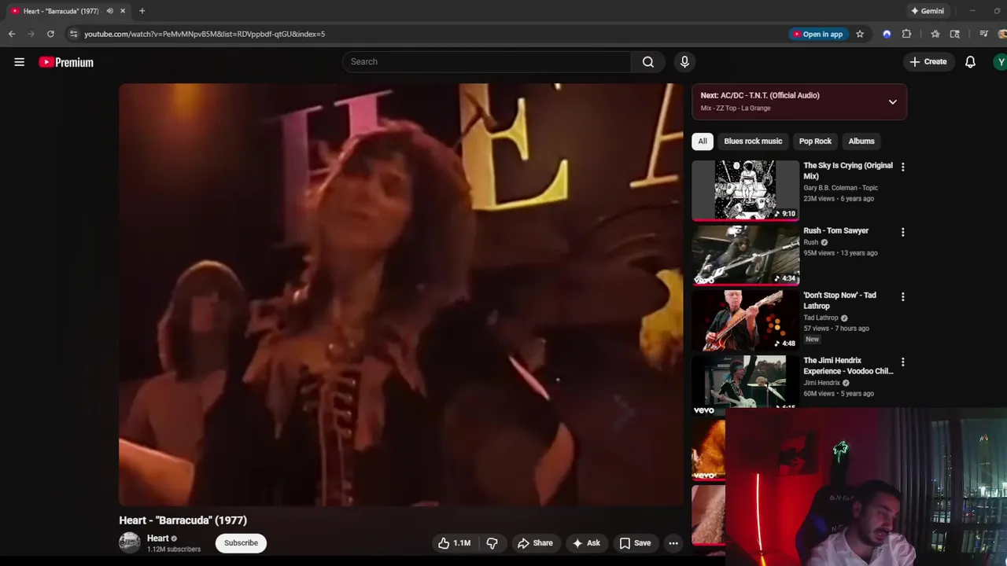
Task: Open options for The Sky Is Crying
Action: (902, 167)
